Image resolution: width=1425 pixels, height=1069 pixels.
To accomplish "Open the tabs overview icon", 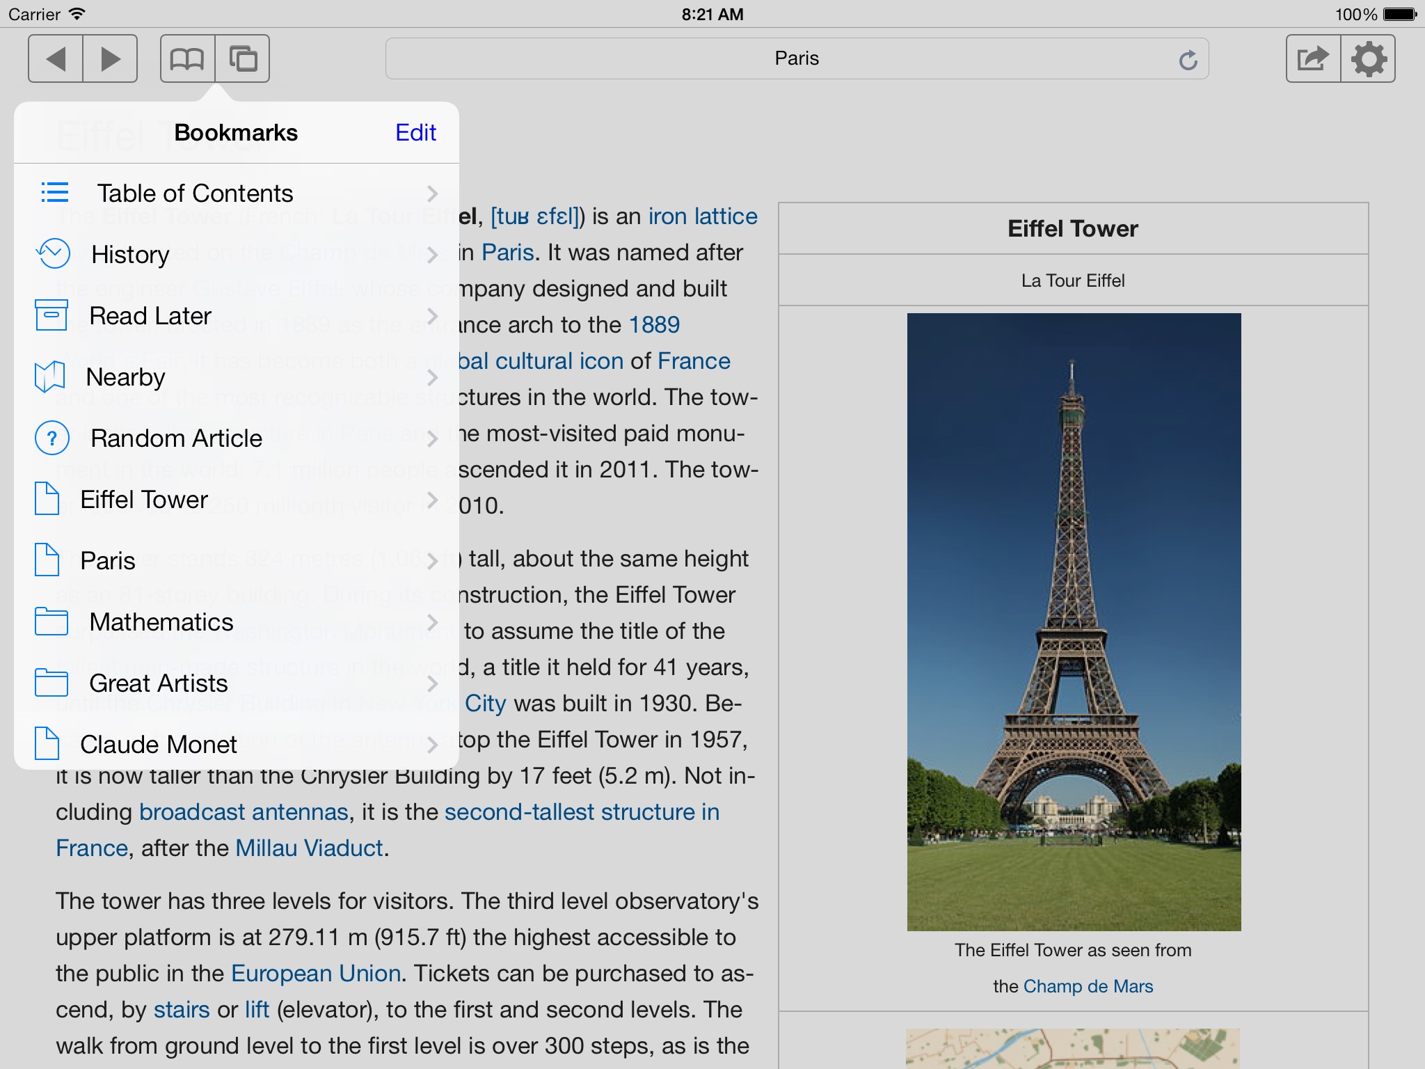I will click(242, 59).
